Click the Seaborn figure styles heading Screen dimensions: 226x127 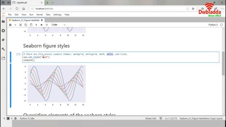click(x=46, y=46)
